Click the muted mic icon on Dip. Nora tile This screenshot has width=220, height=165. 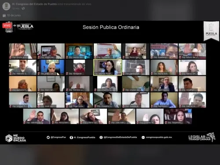pos(53,122)
